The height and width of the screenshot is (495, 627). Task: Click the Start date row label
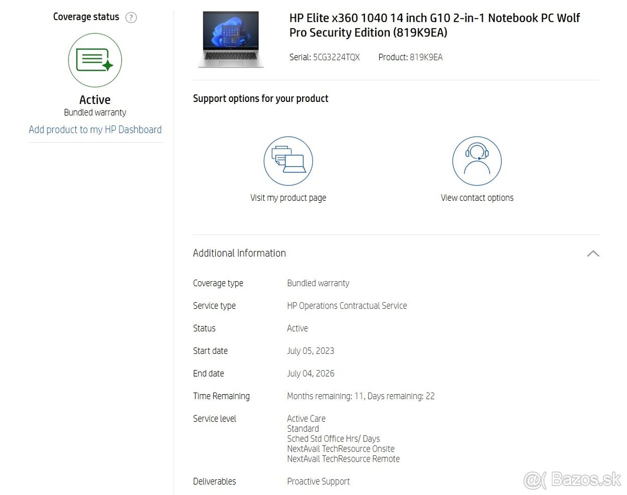pyautogui.click(x=211, y=351)
